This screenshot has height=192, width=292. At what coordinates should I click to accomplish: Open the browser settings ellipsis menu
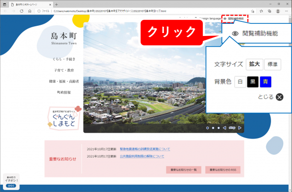click(x=287, y=11)
